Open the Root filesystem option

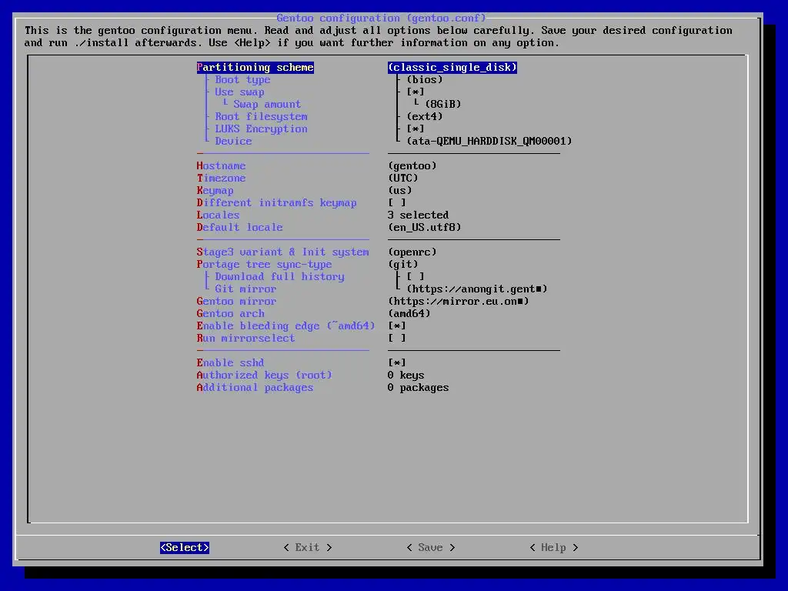coord(262,117)
